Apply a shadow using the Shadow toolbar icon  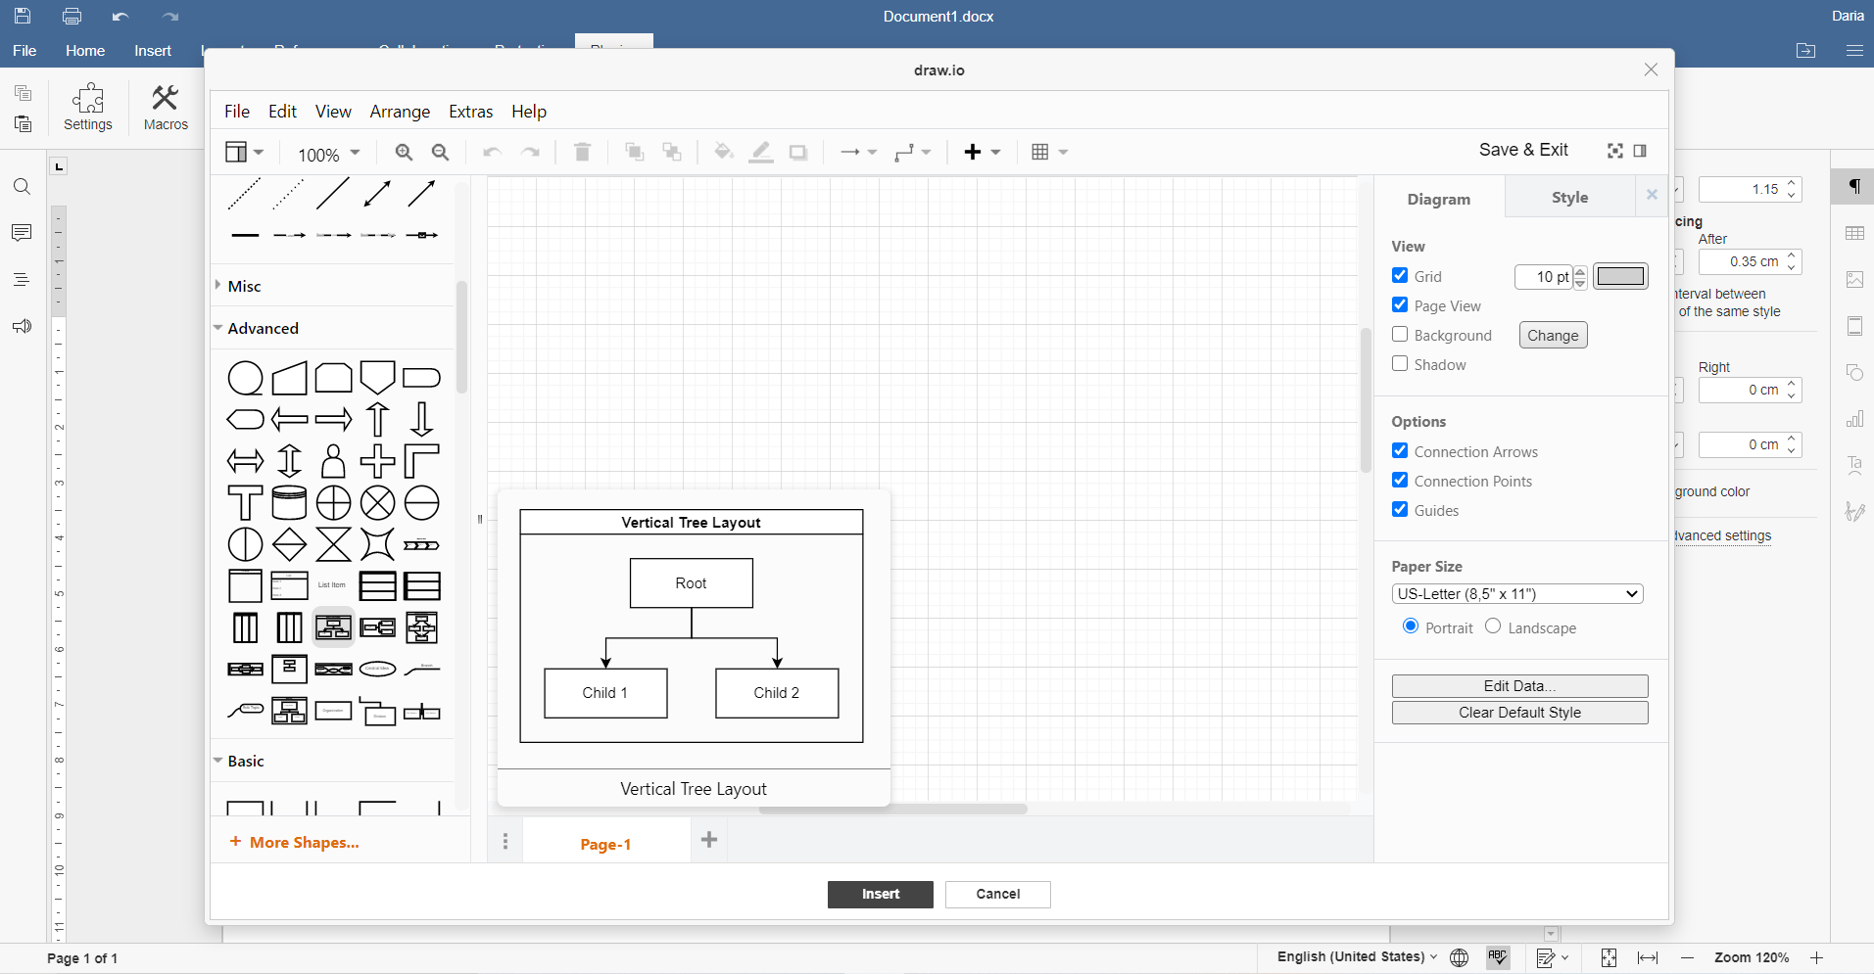tap(798, 152)
